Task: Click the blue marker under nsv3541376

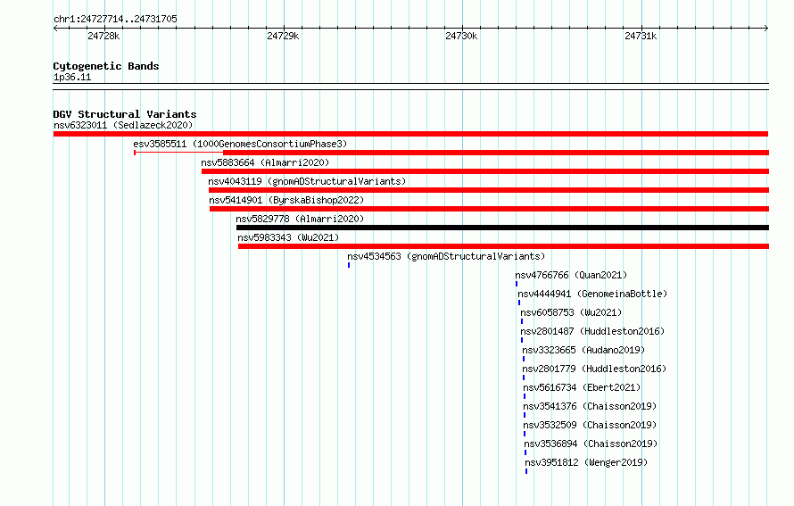Action: (525, 415)
